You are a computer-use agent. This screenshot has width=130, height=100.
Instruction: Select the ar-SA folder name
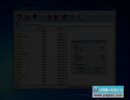[x=19, y=40]
